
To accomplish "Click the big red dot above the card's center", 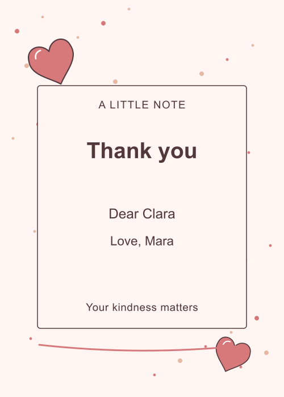I will [103, 23].
